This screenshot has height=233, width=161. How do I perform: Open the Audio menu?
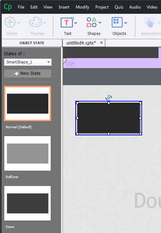tap(135, 7)
